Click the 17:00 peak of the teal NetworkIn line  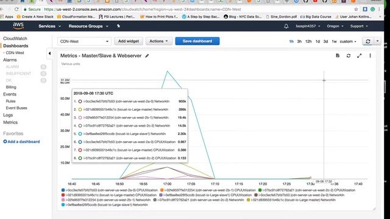pos(168,72)
